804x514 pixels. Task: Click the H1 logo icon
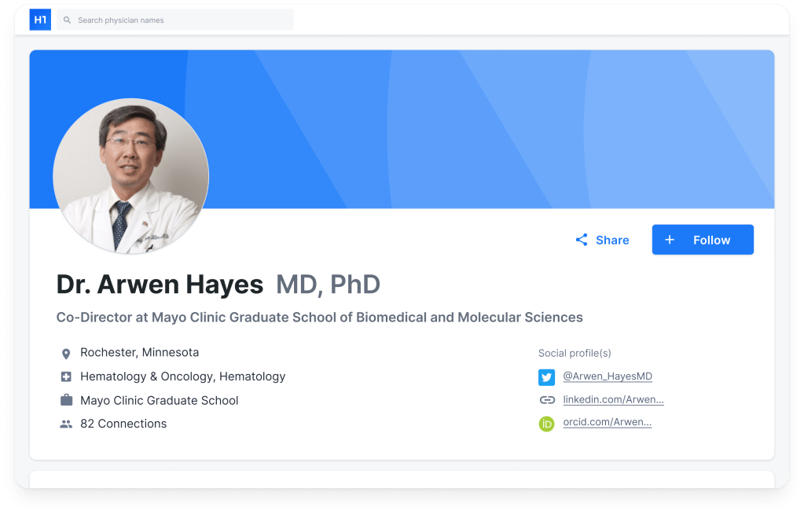40,20
